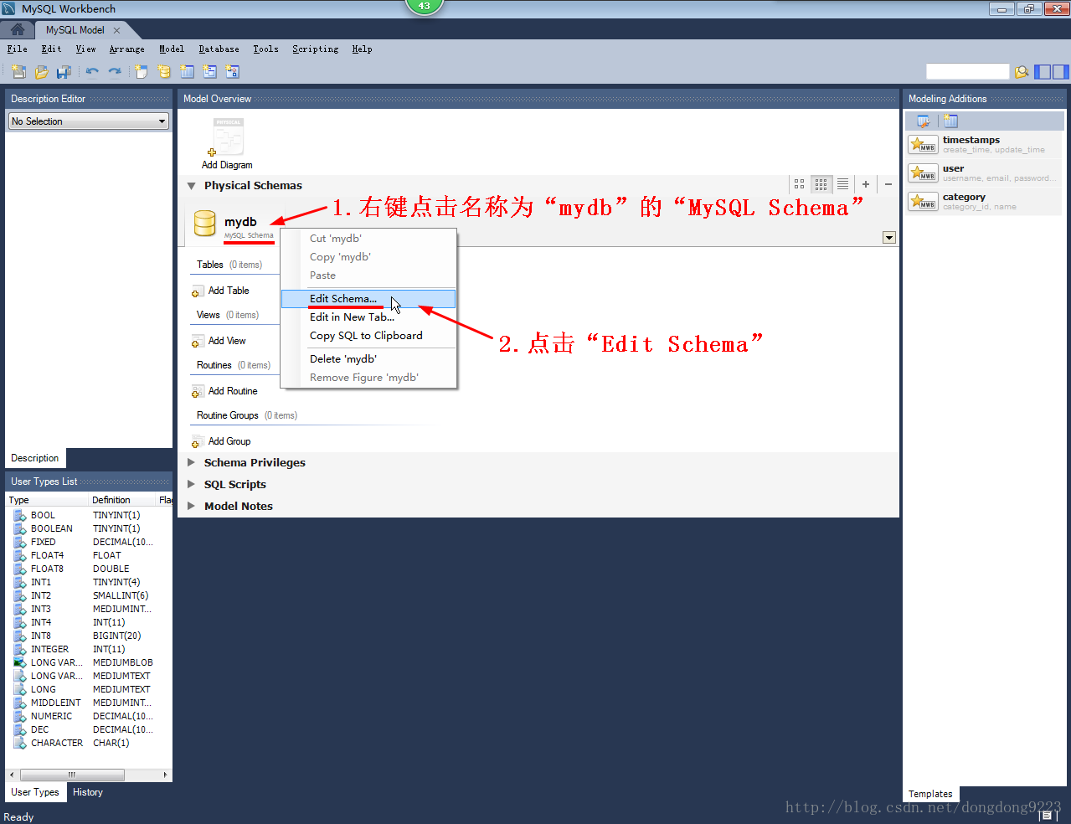Click new table template icon in Modeling Additions
The width and height of the screenshot is (1071, 824).
click(950, 121)
